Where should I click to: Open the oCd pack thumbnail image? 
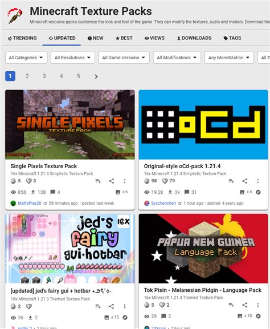point(203,125)
